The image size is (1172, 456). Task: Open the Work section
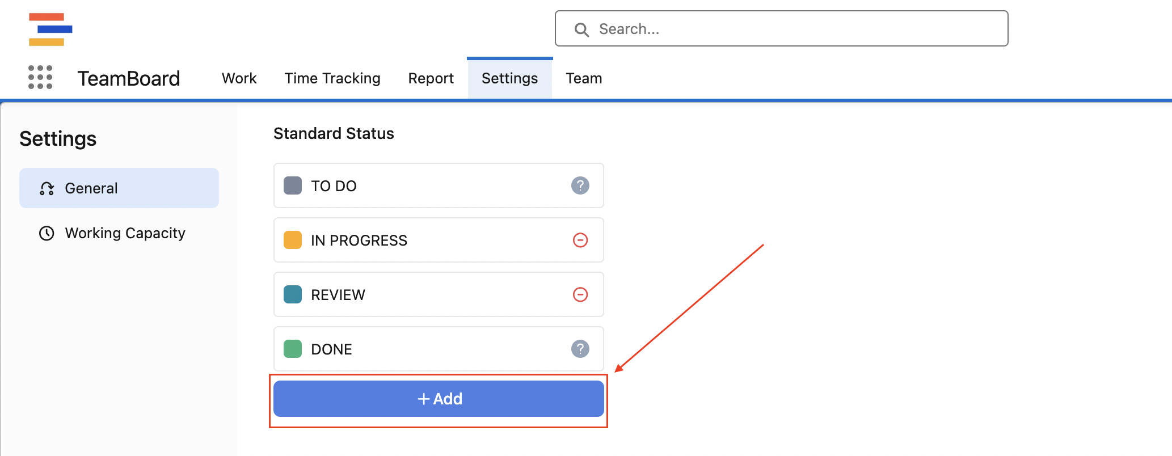(239, 78)
